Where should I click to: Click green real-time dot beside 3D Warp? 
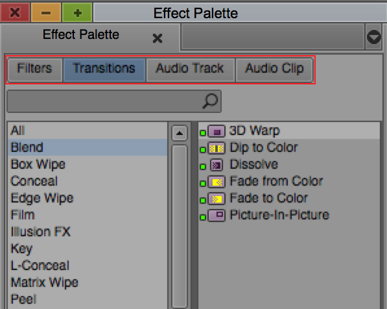point(203,133)
